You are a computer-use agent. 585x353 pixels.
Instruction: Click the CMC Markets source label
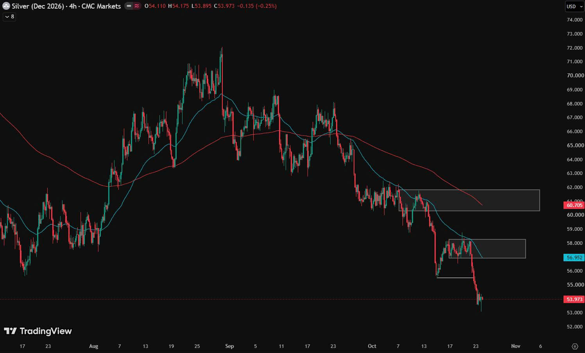pyautogui.click(x=101, y=6)
